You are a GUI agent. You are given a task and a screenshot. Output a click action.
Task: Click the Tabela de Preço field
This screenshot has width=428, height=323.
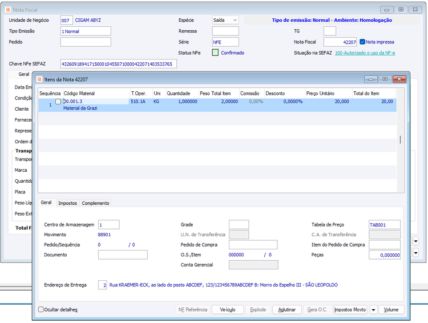(384, 225)
